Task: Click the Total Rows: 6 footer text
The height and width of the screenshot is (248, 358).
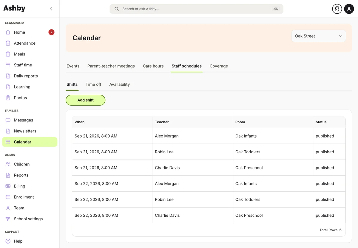Action: [x=331, y=230]
